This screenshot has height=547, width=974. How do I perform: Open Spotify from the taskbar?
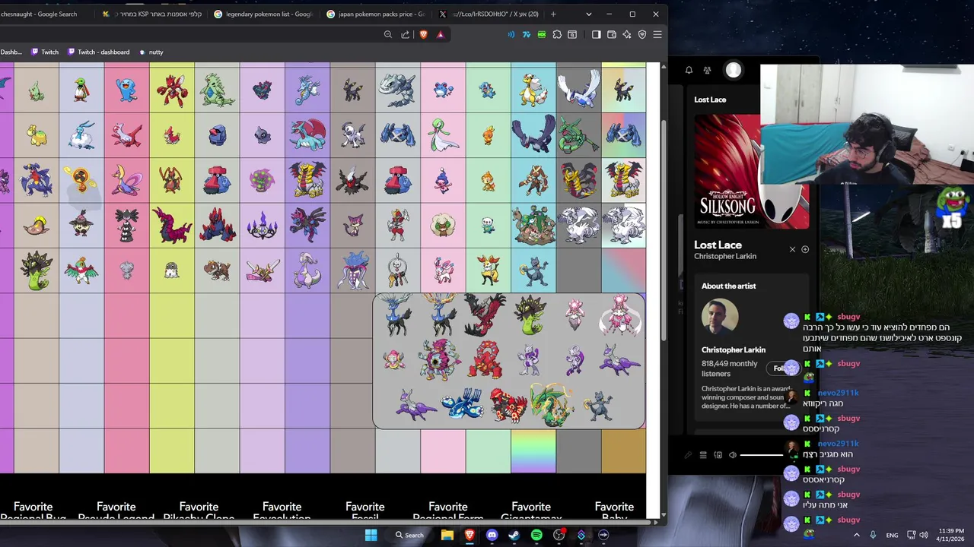pyautogui.click(x=536, y=535)
